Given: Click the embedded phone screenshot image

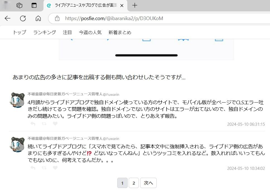Looking at the screenshot, I should pos(146,50).
